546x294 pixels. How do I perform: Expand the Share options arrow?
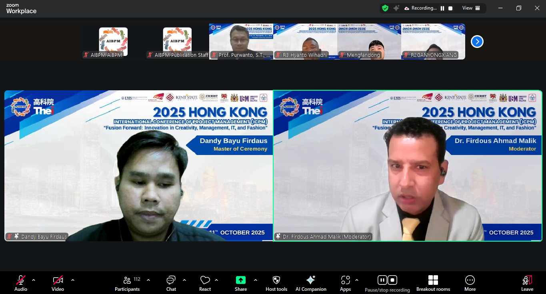256,280
